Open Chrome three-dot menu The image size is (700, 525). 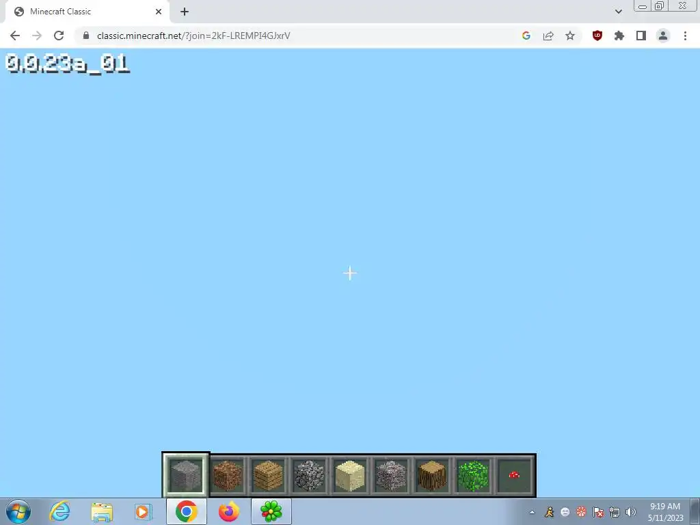[x=685, y=36]
